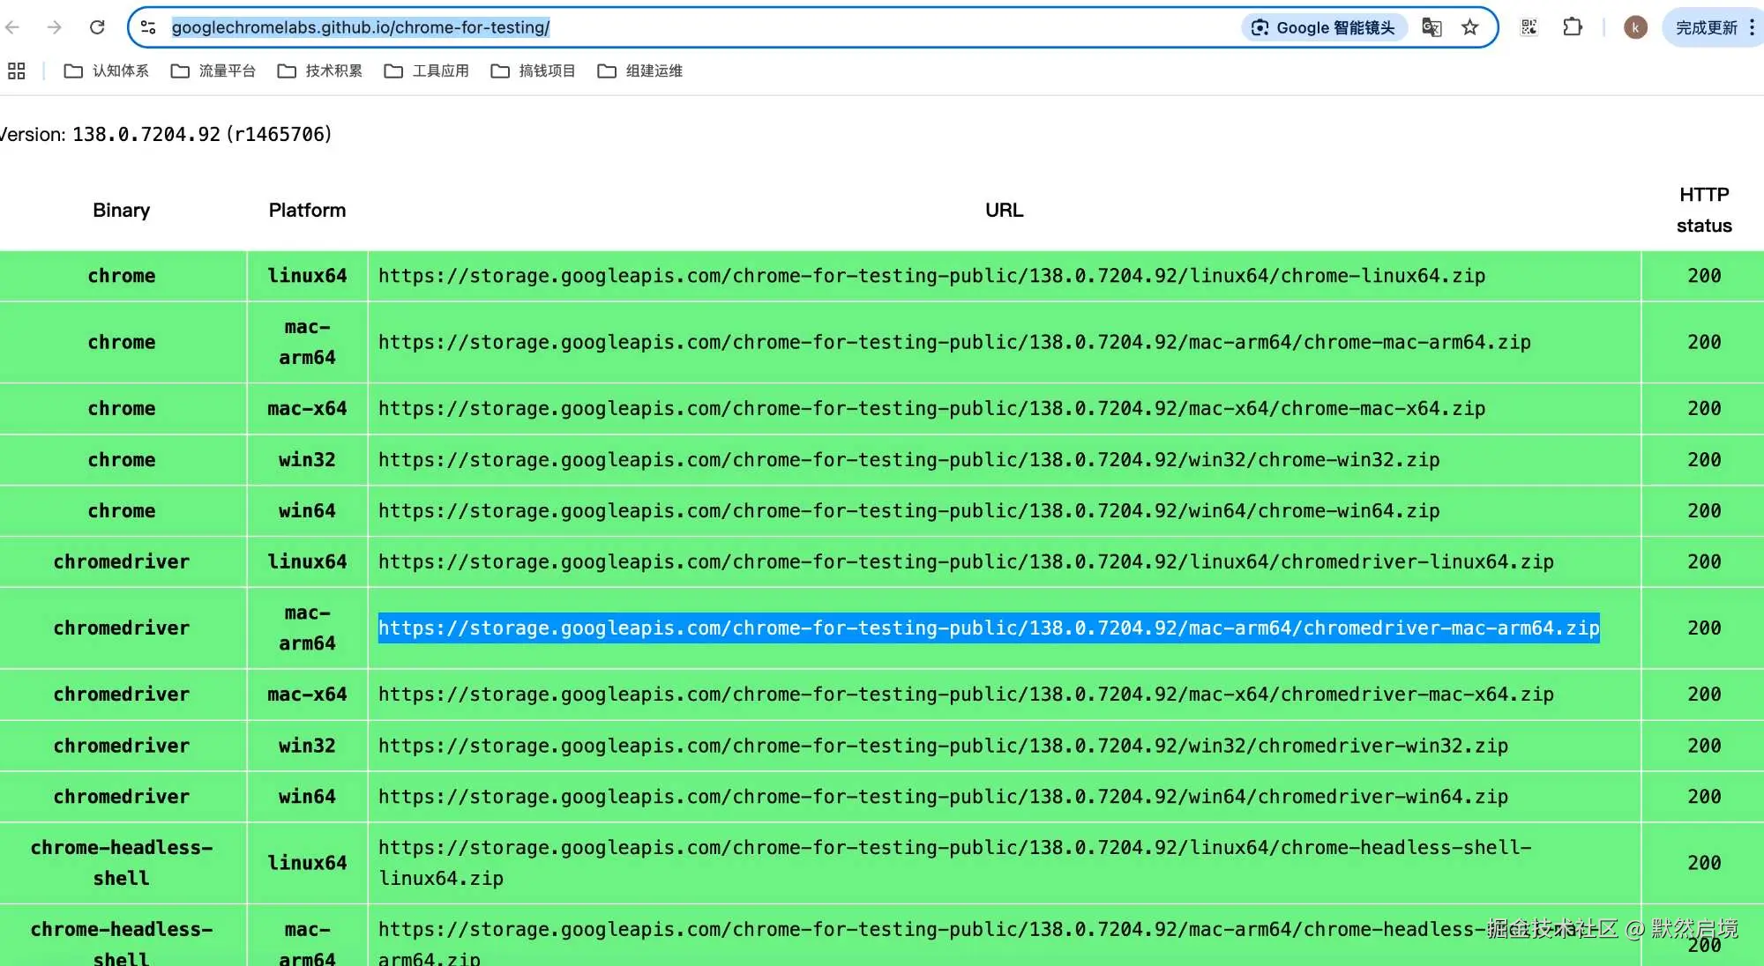Open the user profile avatar
Viewport: 1764px width, 966px height.
pyautogui.click(x=1635, y=27)
